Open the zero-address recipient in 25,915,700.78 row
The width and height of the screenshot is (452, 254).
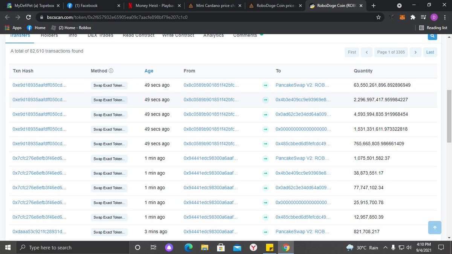(304, 202)
